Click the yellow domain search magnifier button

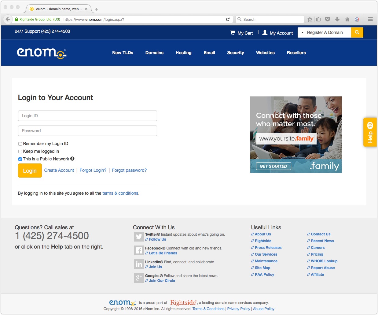[x=357, y=32]
